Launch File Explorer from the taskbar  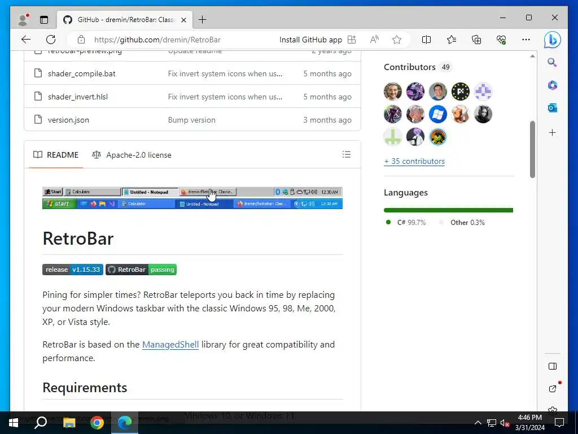(x=69, y=423)
